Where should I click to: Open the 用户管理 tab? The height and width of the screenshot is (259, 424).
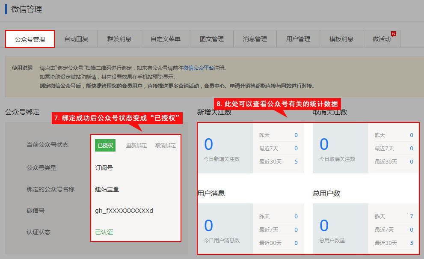(298, 39)
